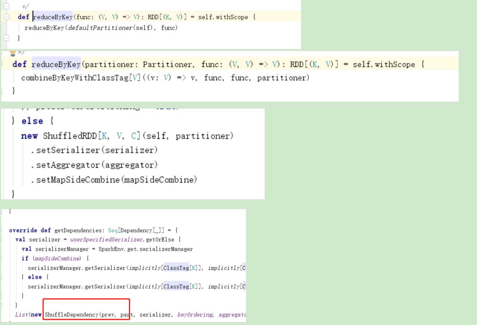477x325 pixels.
Task: Click the yellow lightbulb intention icon
Action: coord(12,53)
